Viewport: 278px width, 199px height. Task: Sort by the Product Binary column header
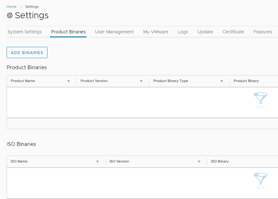[246, 81]
